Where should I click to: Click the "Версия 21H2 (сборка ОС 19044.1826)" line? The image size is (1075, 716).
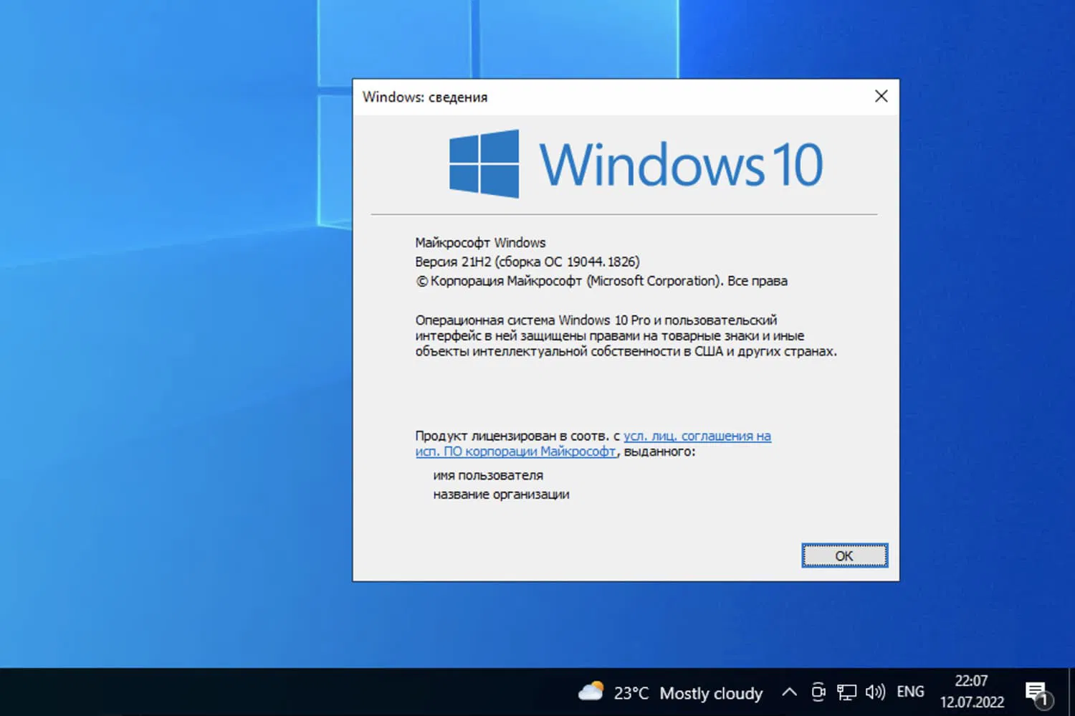tap(527, 262)
